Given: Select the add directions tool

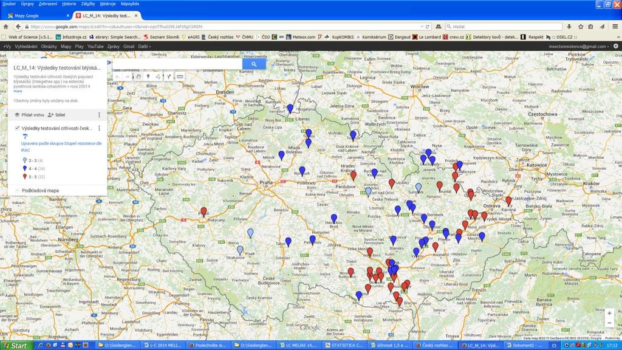Looking at the screenshot, I should [169, 76].
